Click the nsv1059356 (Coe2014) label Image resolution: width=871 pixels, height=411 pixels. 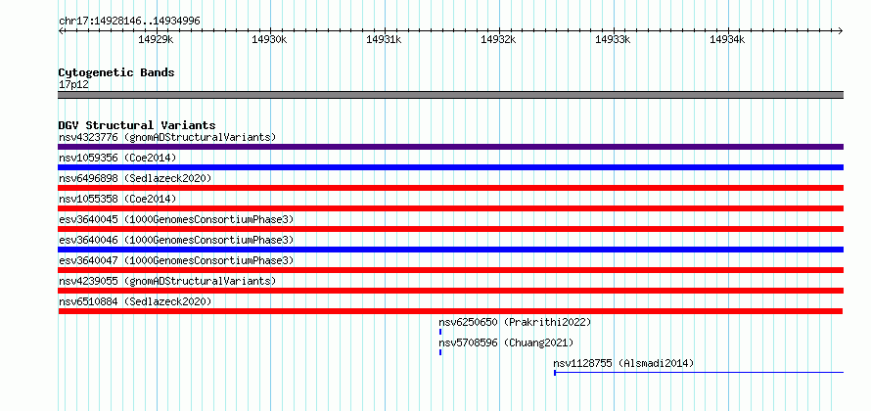coord(117,158)
